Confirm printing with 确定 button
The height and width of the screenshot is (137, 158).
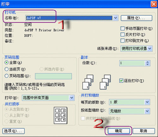118,131
